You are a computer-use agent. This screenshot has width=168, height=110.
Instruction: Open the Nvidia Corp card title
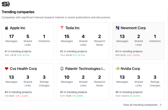tap(130, 69)
